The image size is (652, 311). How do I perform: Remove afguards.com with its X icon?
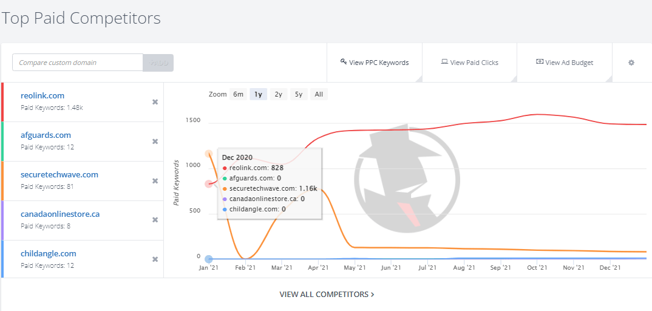pos(155,142)
